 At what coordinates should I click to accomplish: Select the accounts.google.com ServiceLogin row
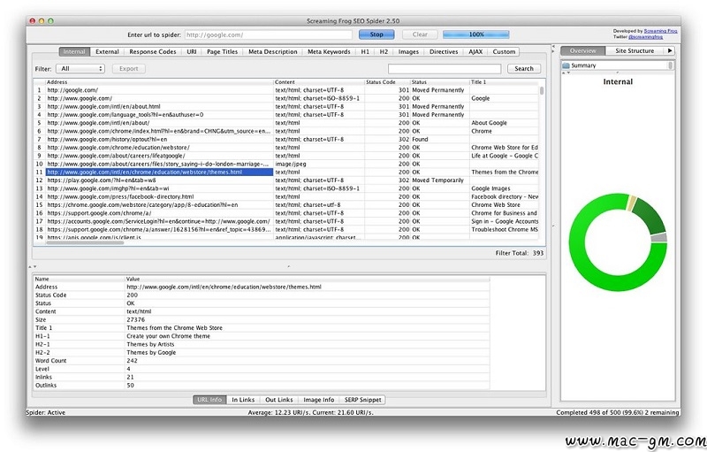pyautogui.click(x=285, y=221)
